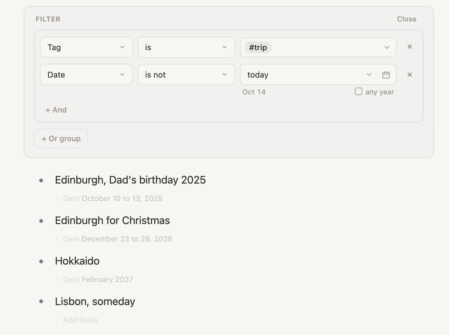Click the date October 10 to 13, 2025

pyautogui.click(x=122, y=199)
